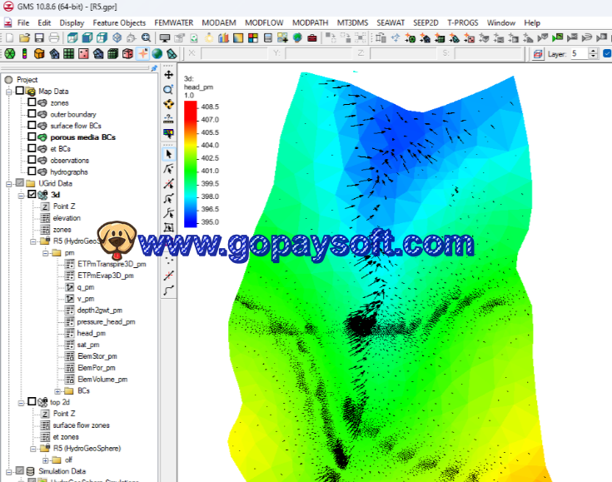The image size is (612, 482).
Task: Select the Measure tool
Action: [x=168, y=119]
